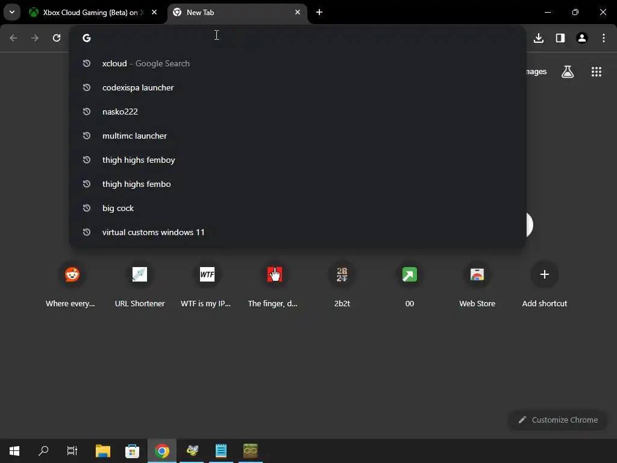
Task: Open the 00 shortcut
Action: (x=410, y=285)
